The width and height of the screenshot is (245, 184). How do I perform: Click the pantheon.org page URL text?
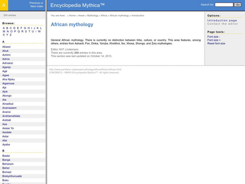pyautogui.click(x=85, y=69)
